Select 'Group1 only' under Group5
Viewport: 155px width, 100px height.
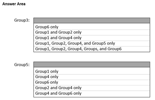tap(92, 71)
